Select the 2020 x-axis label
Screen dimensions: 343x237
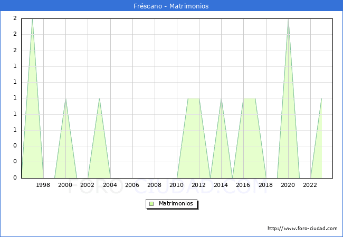(288, 185)
